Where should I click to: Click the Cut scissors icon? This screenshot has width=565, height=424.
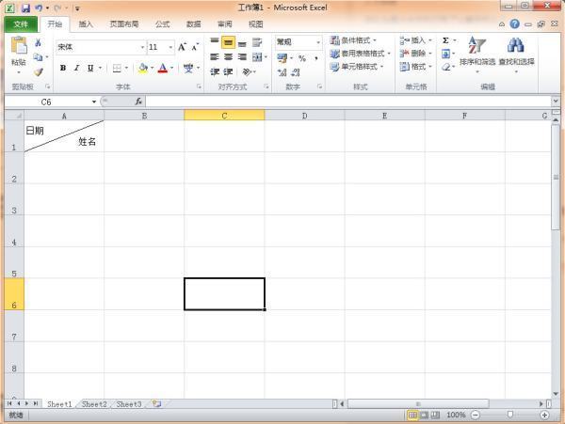click(x=39, y=43)
